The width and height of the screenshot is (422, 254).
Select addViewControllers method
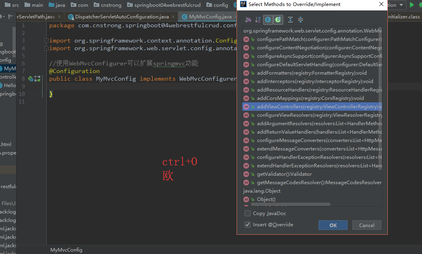(312, 107)
